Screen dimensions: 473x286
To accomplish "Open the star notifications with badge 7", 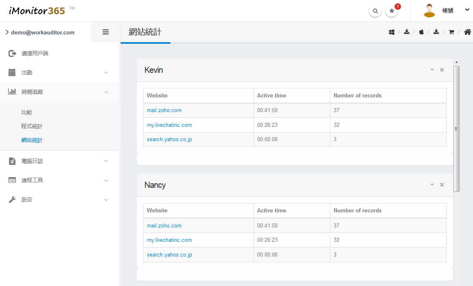I will (392, 11).
